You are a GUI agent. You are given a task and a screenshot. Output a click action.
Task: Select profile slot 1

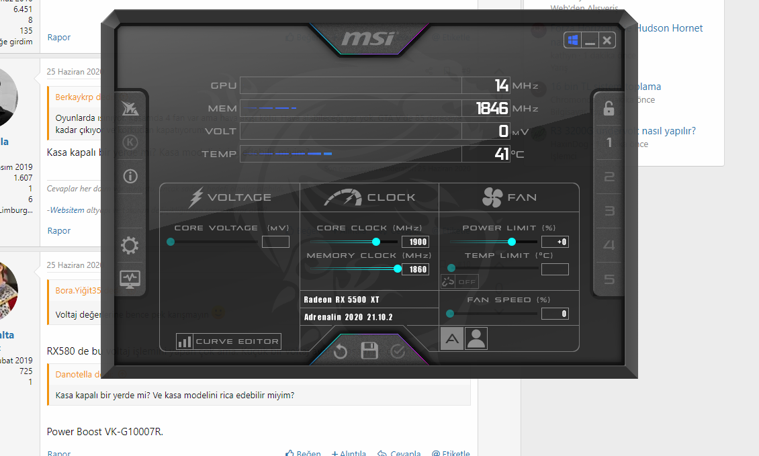click(x=609, y=142)
